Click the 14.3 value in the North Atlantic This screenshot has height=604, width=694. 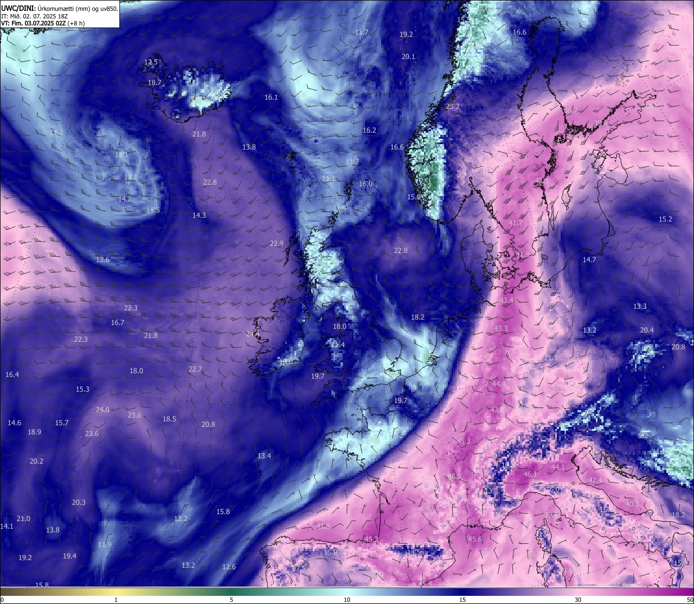(x=199, y=216)
